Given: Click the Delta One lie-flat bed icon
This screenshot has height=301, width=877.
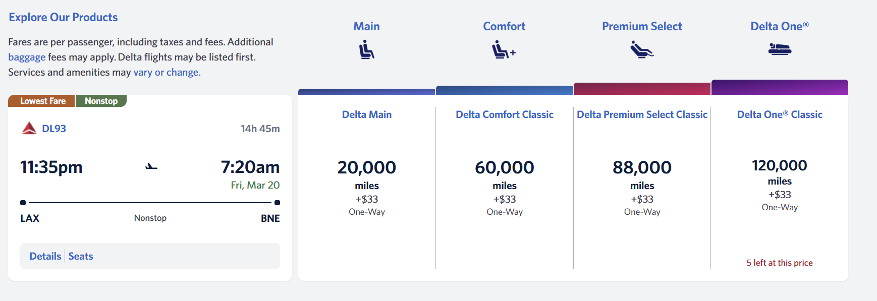Looking at the screenshot, I should [x=780, y=49].
